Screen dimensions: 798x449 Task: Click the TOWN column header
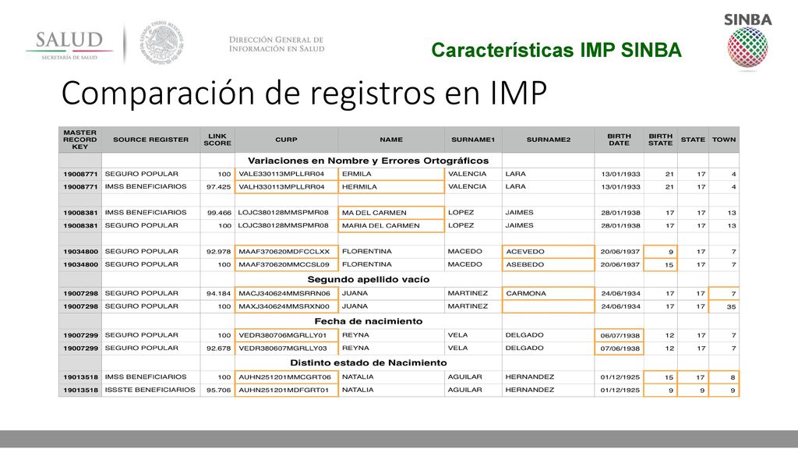724,140
